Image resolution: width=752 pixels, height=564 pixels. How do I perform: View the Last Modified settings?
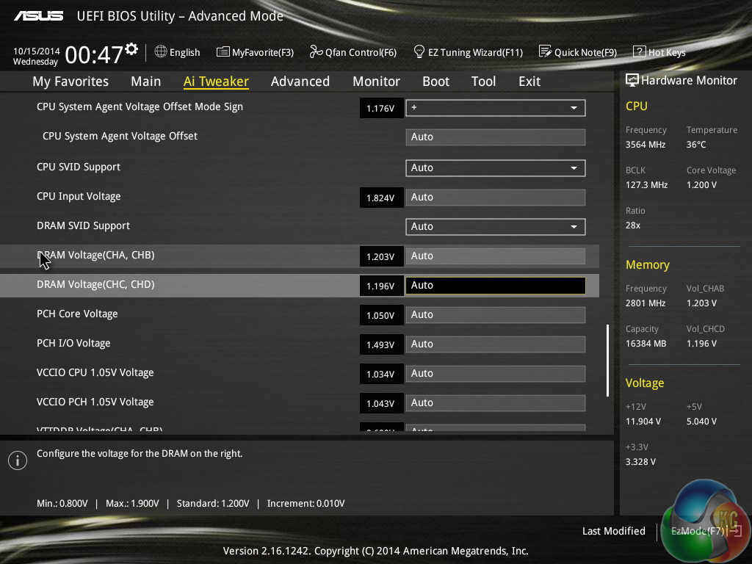click(x=613, y=531)
